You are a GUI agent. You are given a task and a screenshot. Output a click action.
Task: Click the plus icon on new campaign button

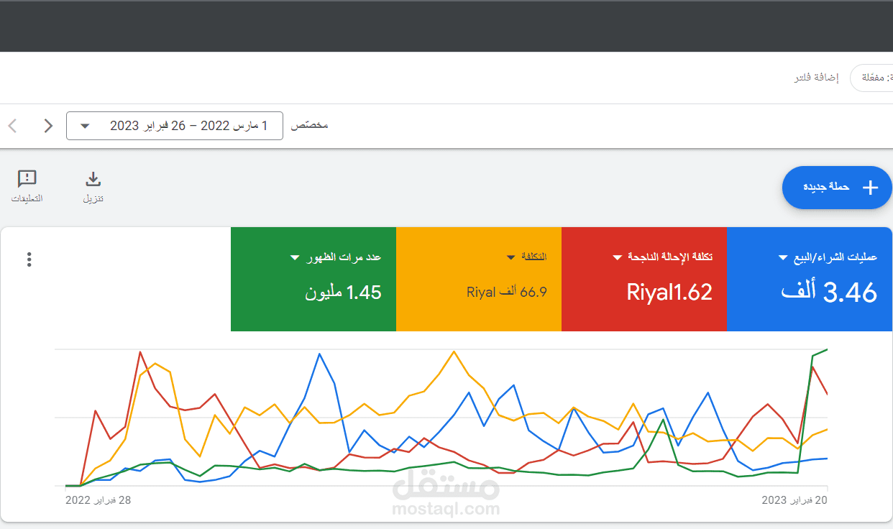click(x=870, y=188)
